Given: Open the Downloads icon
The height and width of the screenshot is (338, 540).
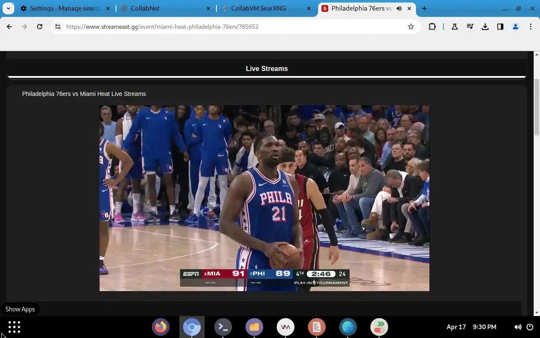Looking at the screenshot, I should tap(485, 27).
